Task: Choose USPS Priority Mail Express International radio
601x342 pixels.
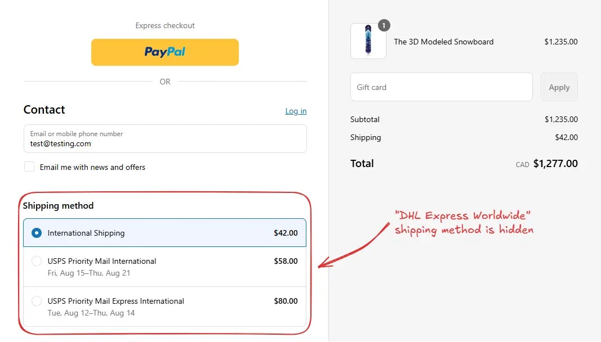Action: pos(37,301)
